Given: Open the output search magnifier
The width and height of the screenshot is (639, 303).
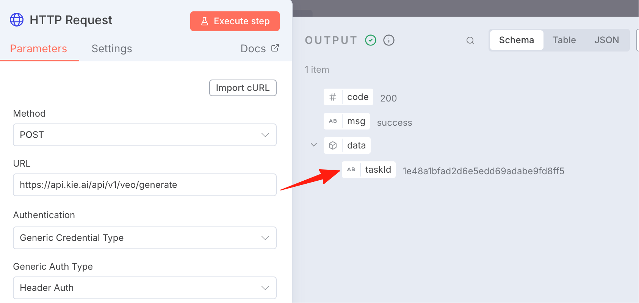Looking at the screenshot, I should (470, 41).
